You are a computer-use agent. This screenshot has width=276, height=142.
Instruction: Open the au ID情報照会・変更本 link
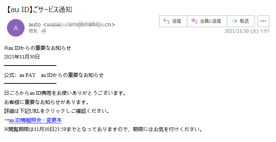tap(36, 120)
